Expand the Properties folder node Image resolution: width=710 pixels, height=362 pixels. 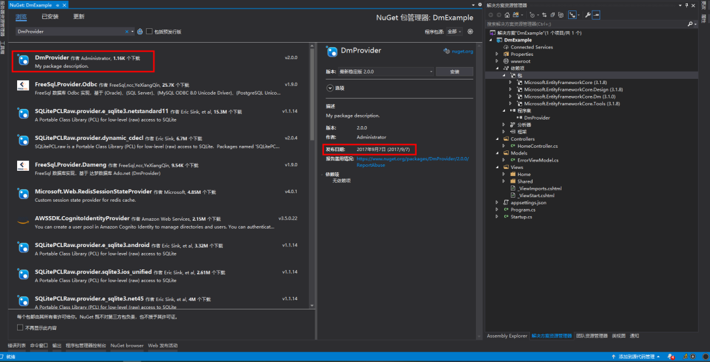pos(497,55)
